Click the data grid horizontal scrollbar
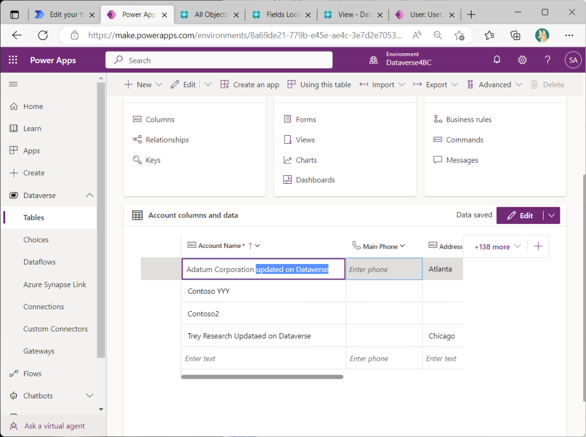This screenshot has height=437, width=586. [x=262, y=377]
